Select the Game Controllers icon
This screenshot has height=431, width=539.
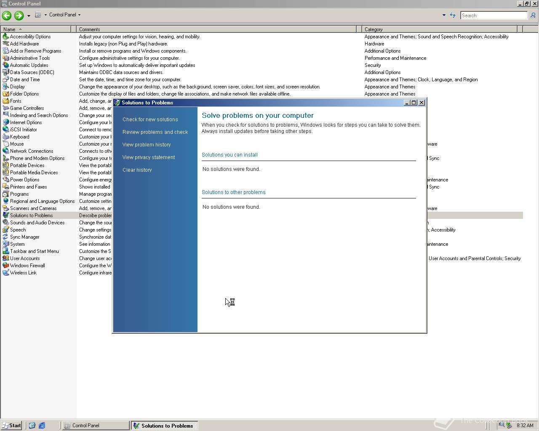(x=6, y=108)
